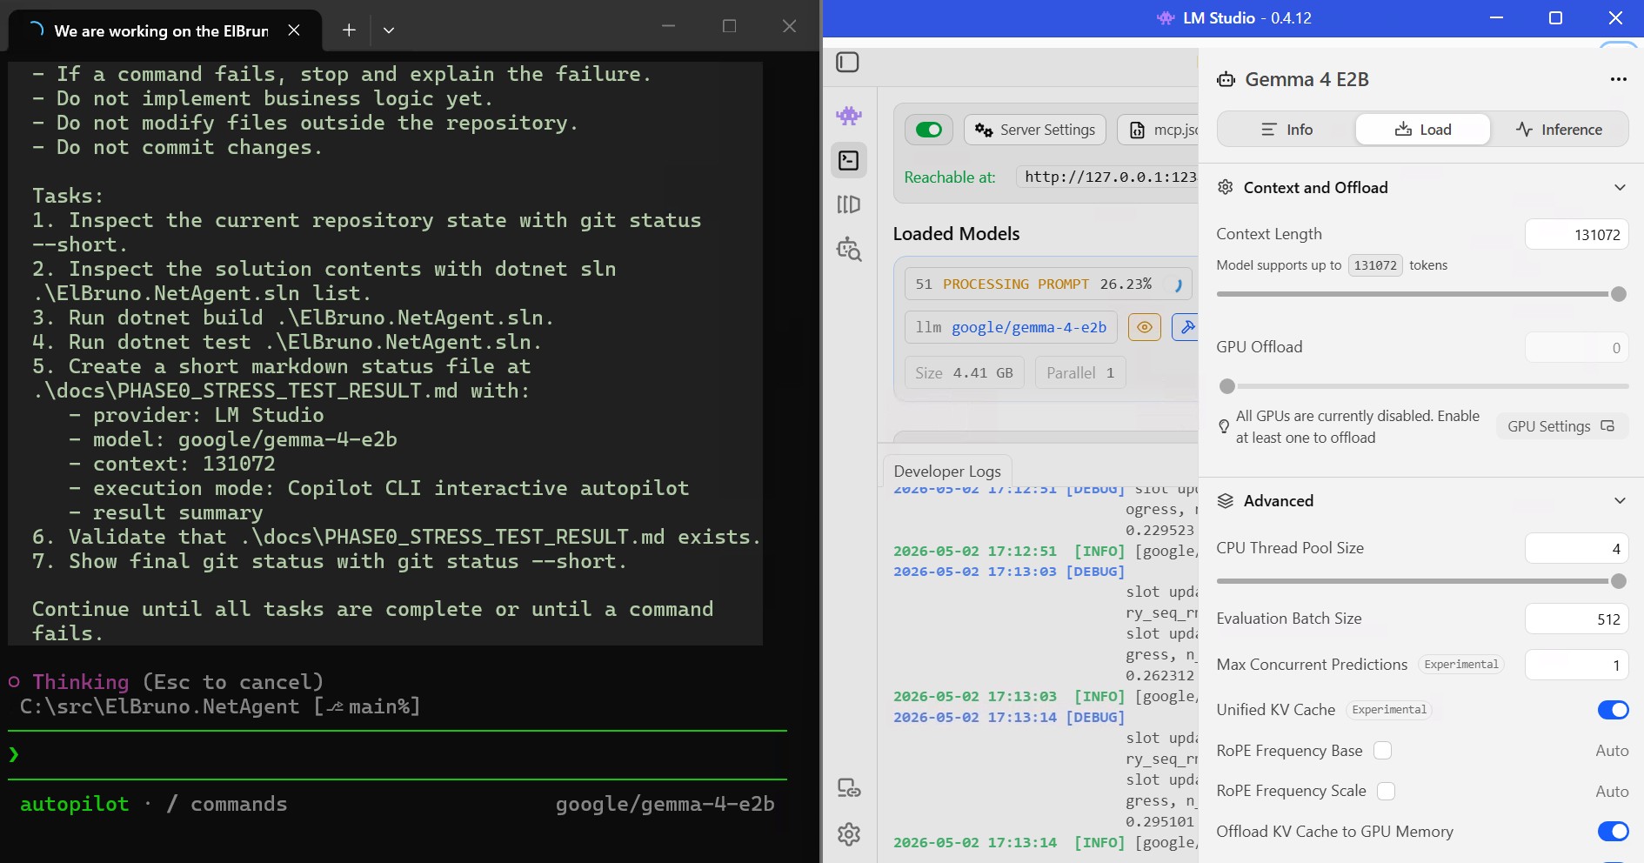Click the robot icon beside Gemma 4 E2B

[1226, 80]
